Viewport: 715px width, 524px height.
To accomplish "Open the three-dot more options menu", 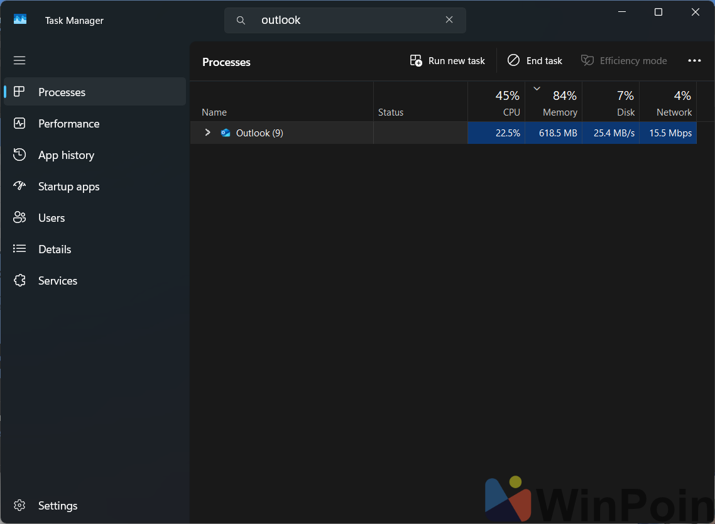I will coord(694,61).
